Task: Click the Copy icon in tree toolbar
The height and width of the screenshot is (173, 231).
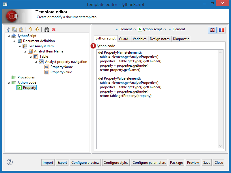Action: click(x=14, y=30)
